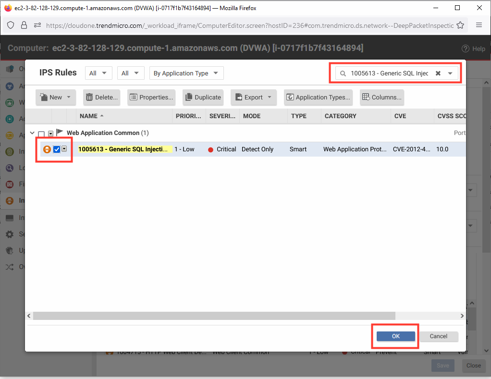Click the horizontal scrollbar right arrow

pos(462,316)
